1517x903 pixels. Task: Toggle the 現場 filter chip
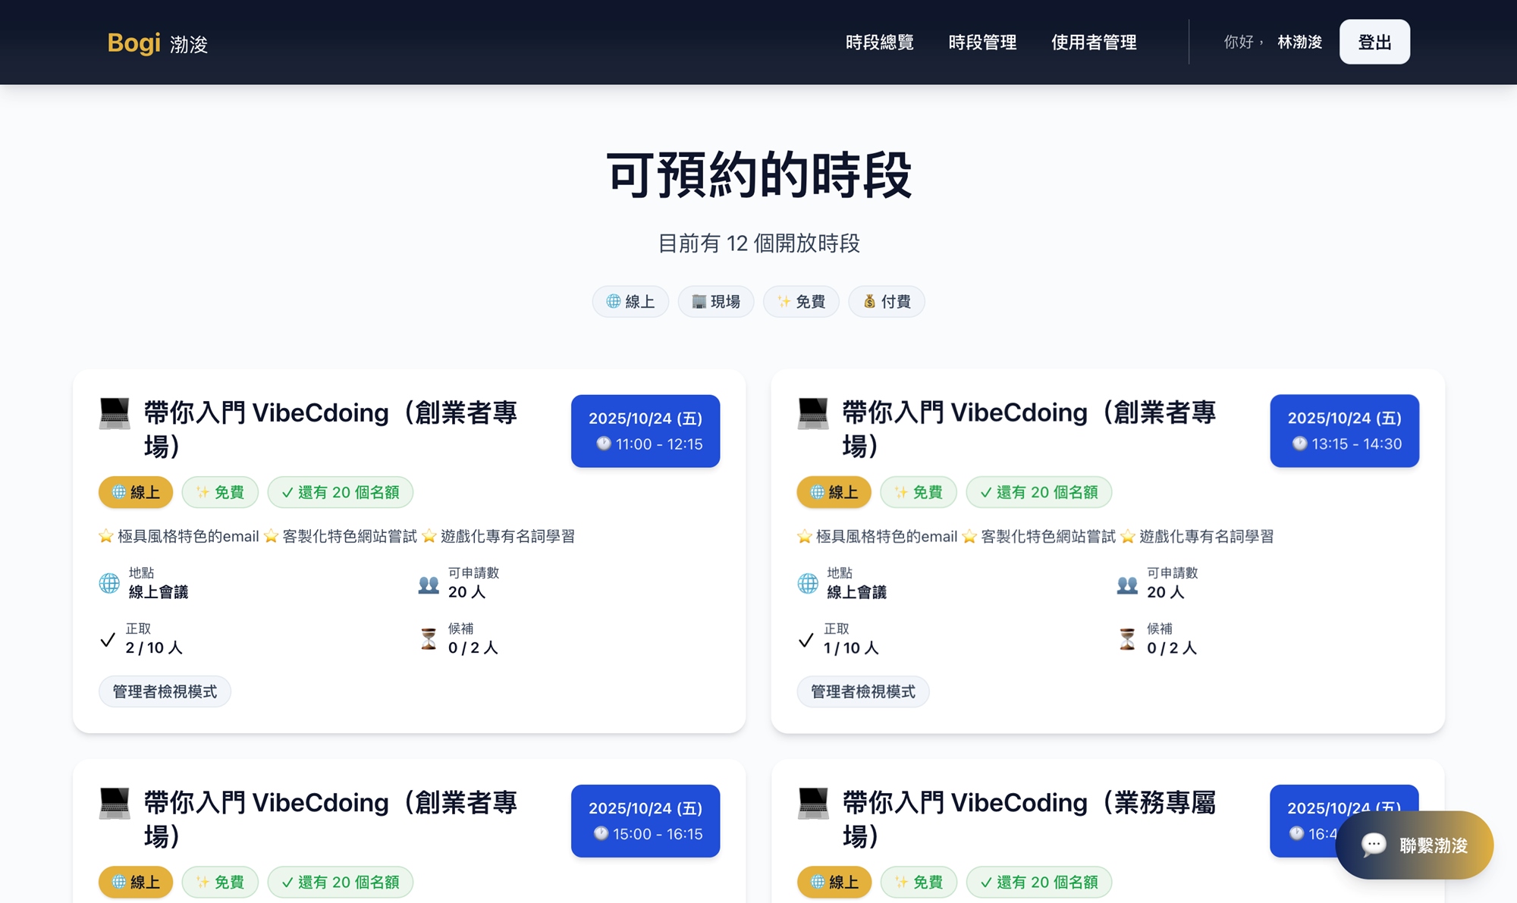[715, 302]
